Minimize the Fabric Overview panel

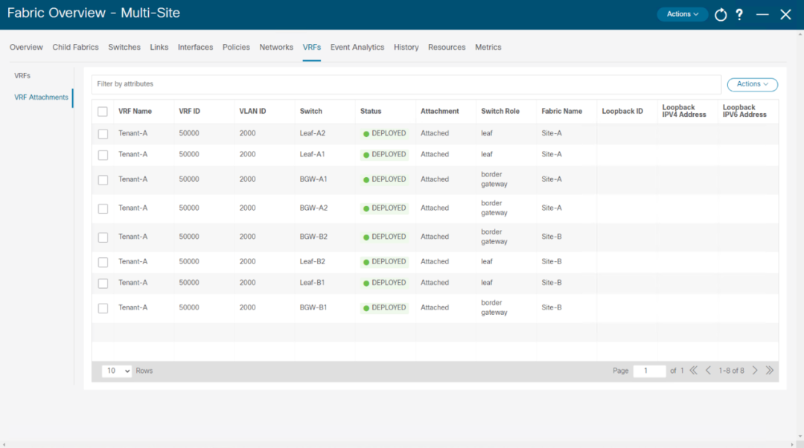(x=762, y=14)
